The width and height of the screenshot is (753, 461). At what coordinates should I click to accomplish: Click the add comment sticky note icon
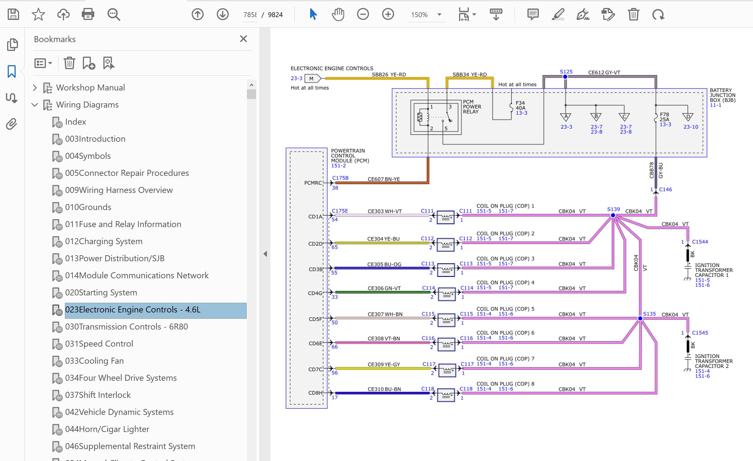pos(533,14)
